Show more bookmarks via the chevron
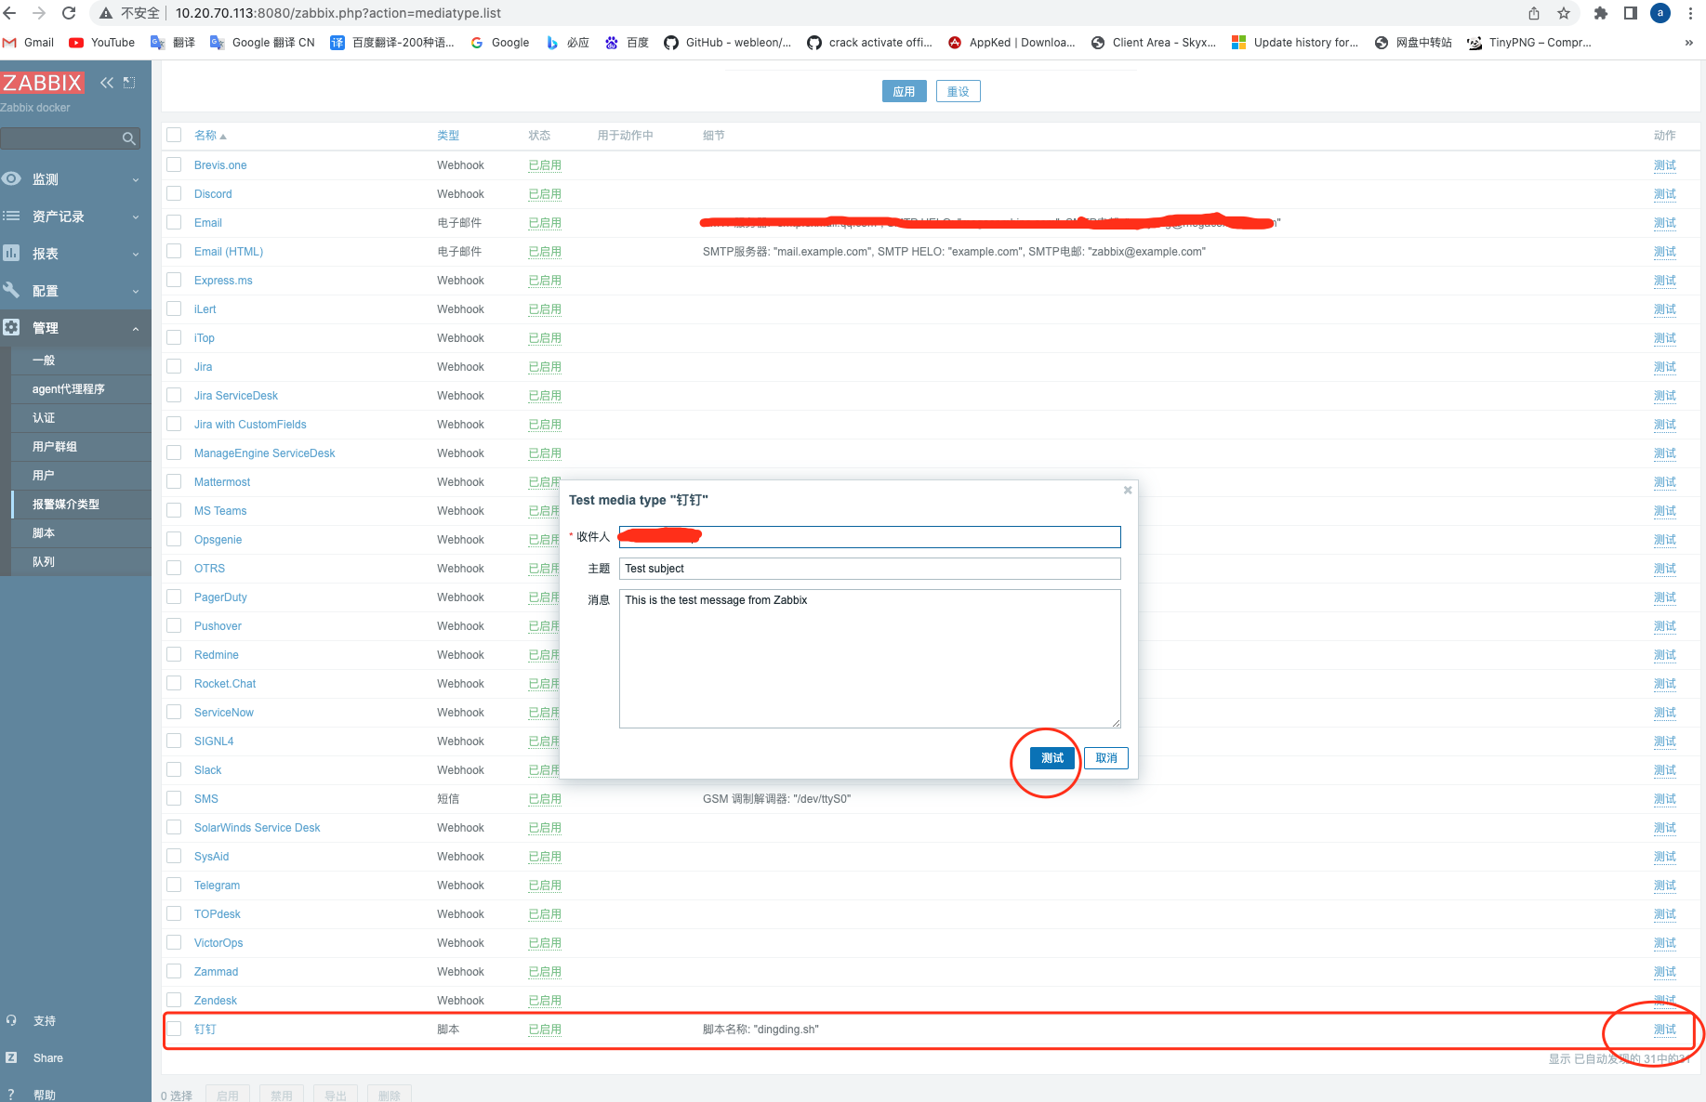Image resolution: width=1706 pixels, height=1102 pixels. [x=1689, y=43]
